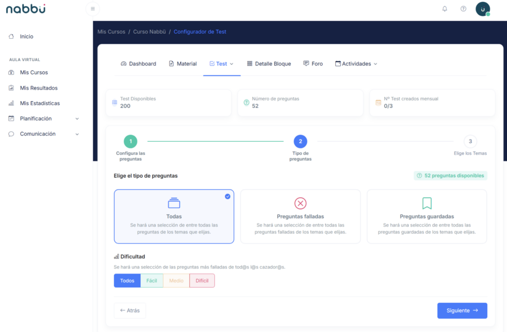The image size is (507, 332).
Task: Click the Atrás button
Action: (x=130, y=311)
